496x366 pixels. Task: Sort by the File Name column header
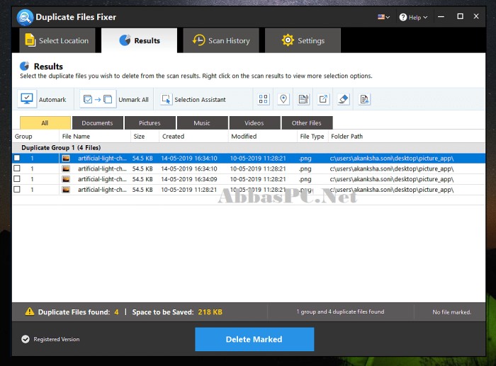coord(94,136)
